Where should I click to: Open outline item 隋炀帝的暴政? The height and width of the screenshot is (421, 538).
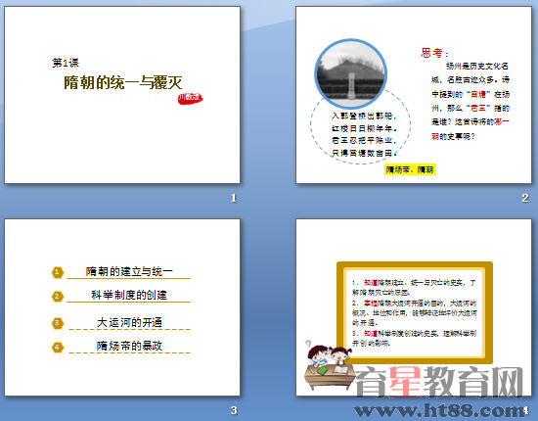pyautogui.click(x=129, y=346)
